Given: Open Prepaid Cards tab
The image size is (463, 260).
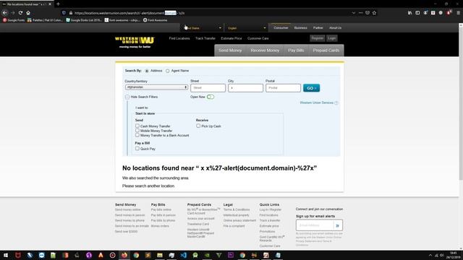Looking at the screenshot, I should (x=326, y=51).
